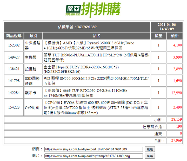Click the C+P促銷 category cell
The height and width of the screenshot is (161, 187).
[33, 107]
